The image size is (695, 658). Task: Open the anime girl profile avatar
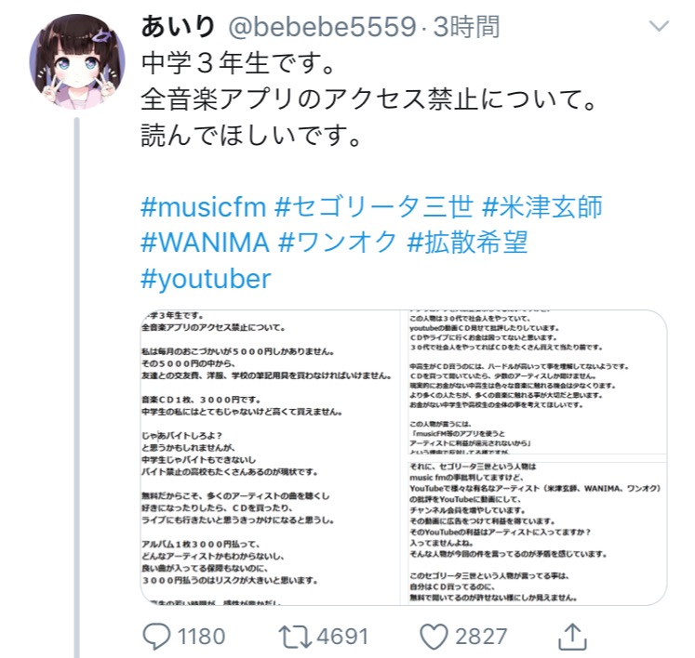[77, 62]
